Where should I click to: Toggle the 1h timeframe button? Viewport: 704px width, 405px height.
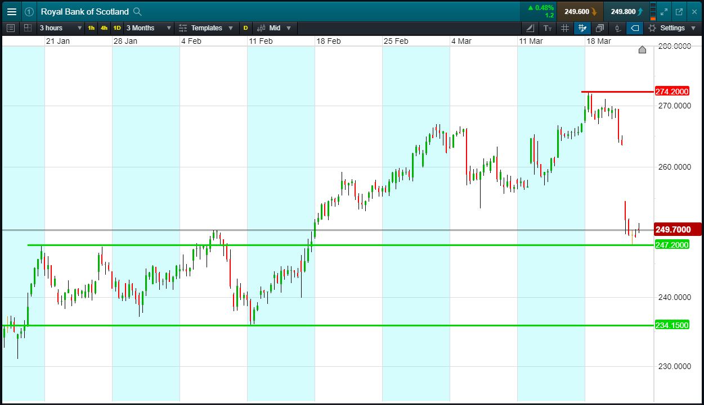coord(91,28)
